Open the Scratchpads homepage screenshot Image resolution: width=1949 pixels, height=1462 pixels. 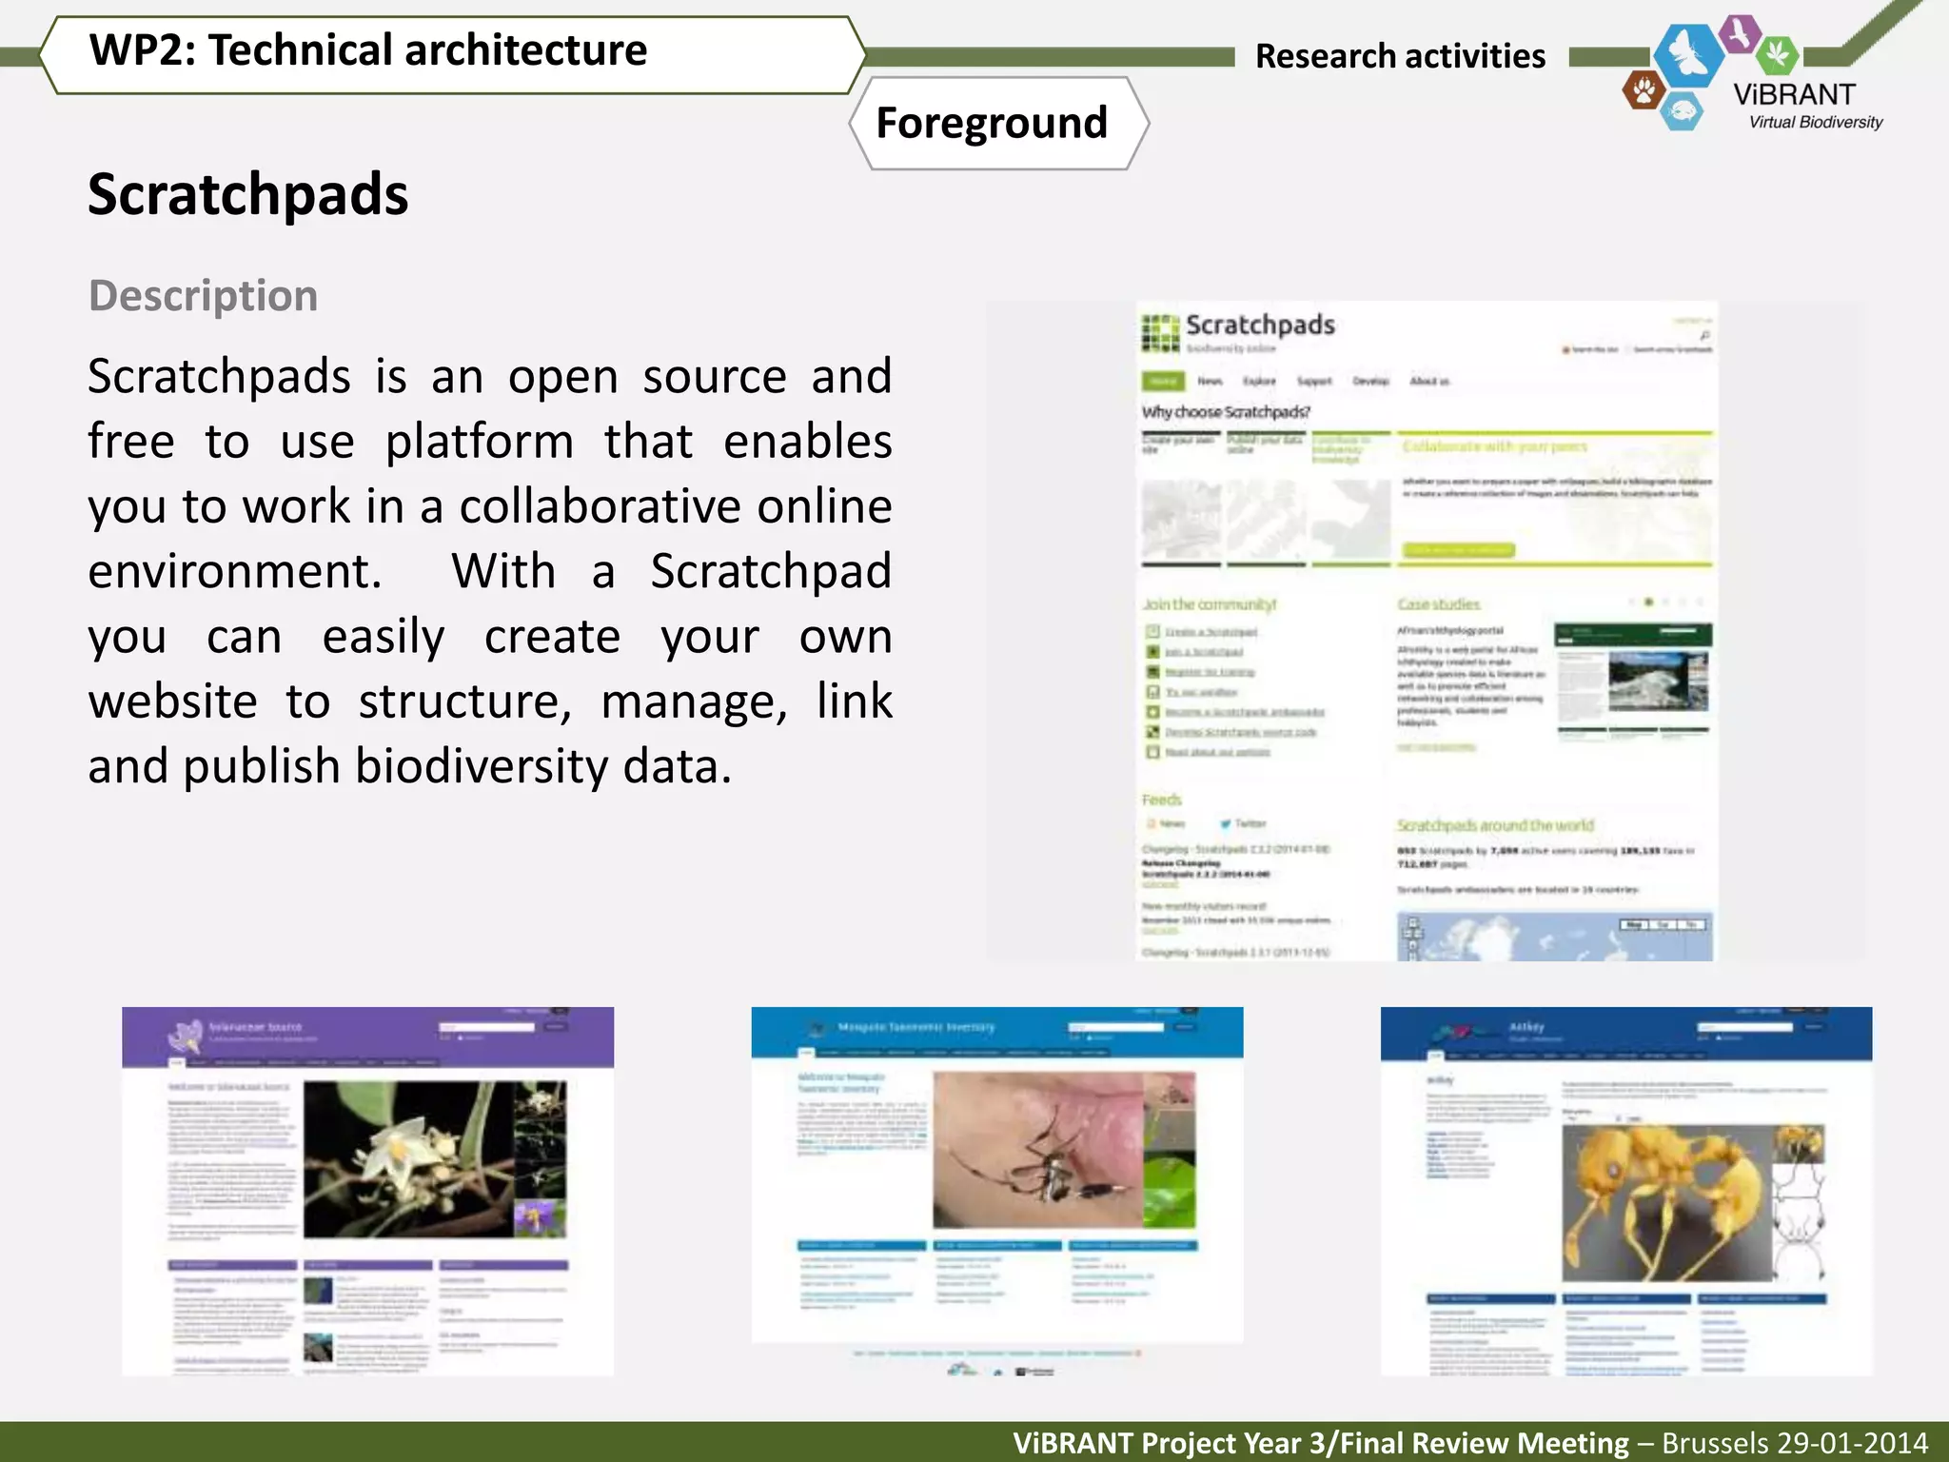1426,631
